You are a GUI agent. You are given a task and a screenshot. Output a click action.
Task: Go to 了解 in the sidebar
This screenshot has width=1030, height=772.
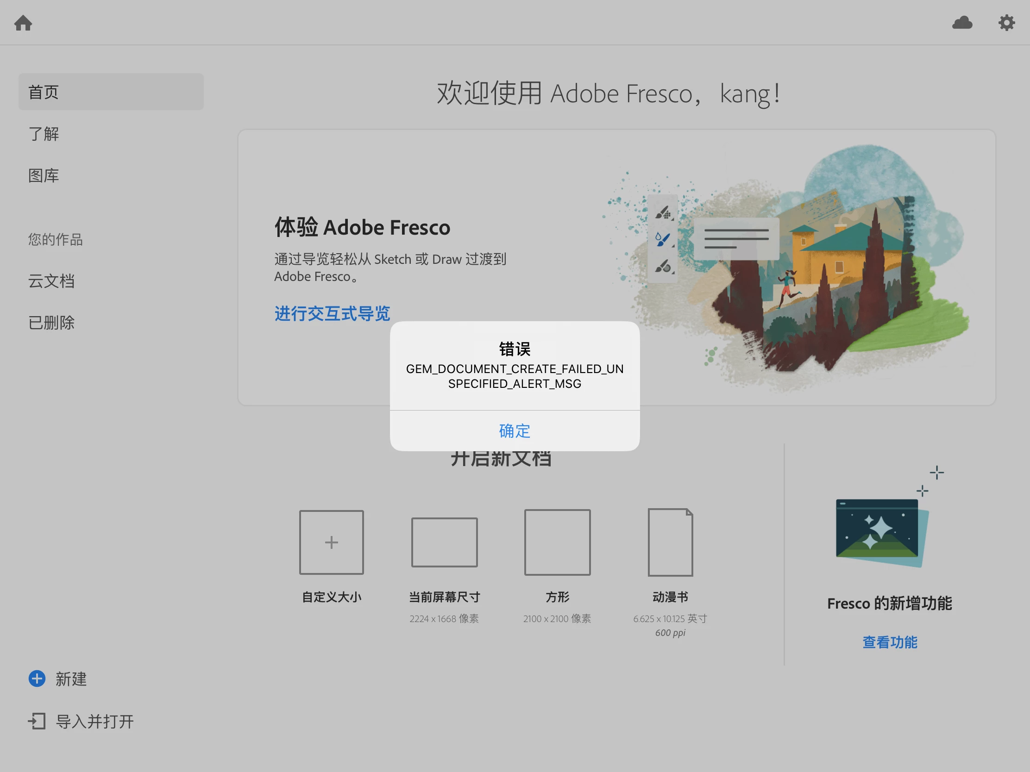coord(44,134)
